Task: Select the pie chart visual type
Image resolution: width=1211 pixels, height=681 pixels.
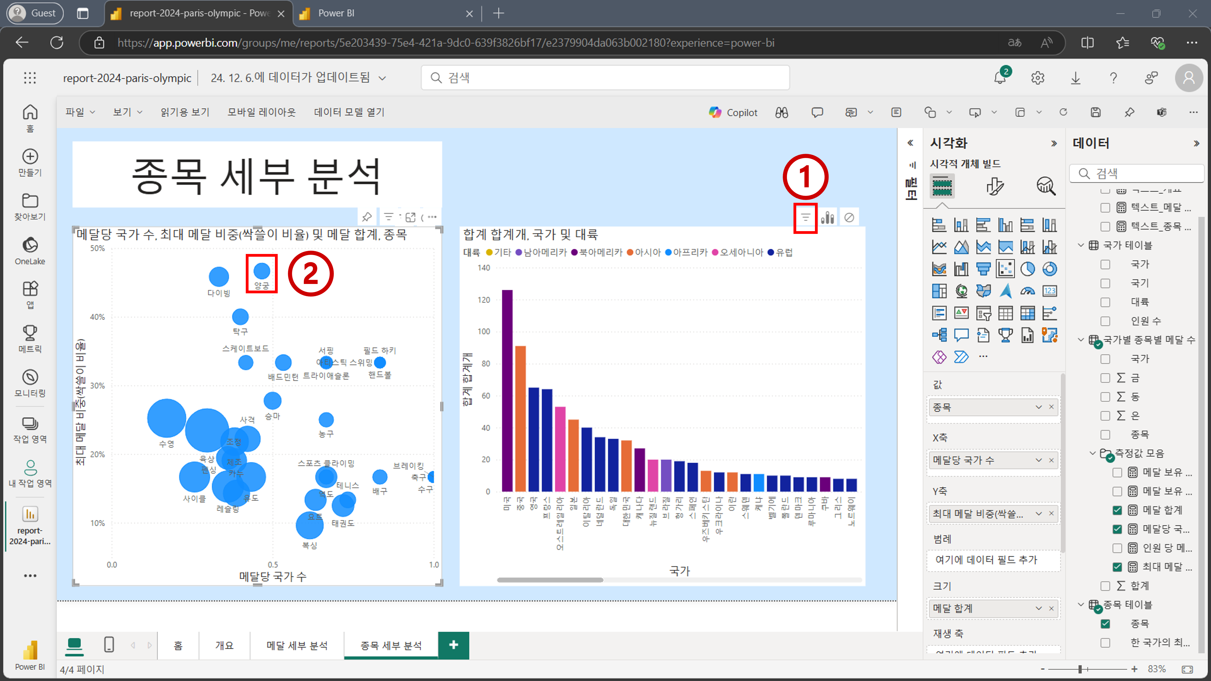Action: [x=1027, y=269]
